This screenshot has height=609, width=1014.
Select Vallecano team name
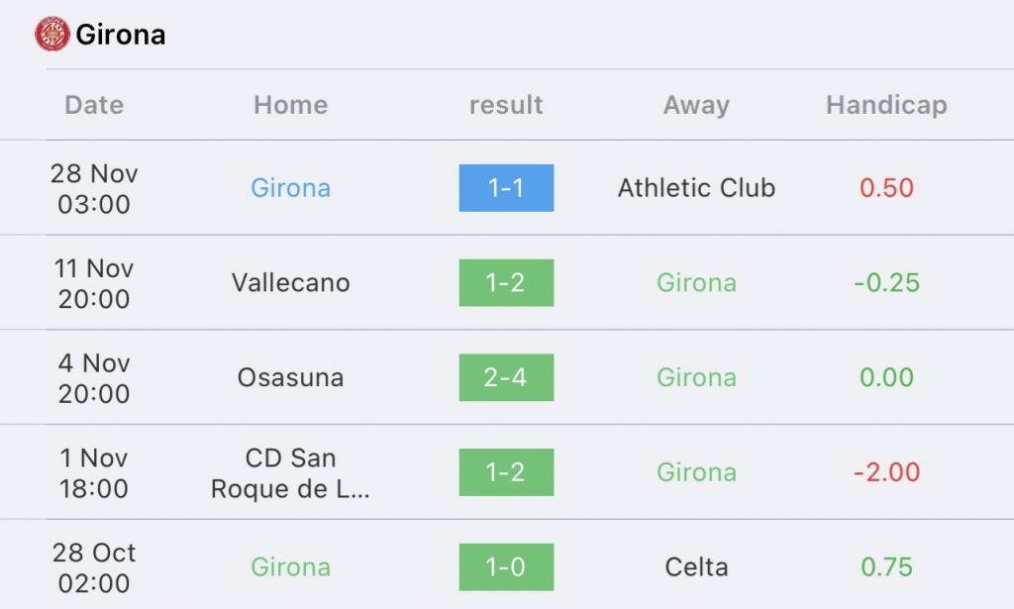point(291,282)
